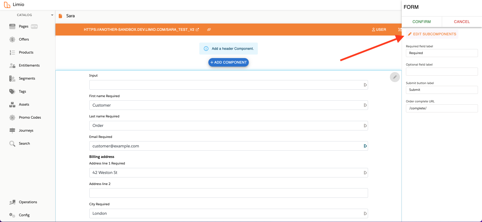Go to Entitlements menu item

29,65
